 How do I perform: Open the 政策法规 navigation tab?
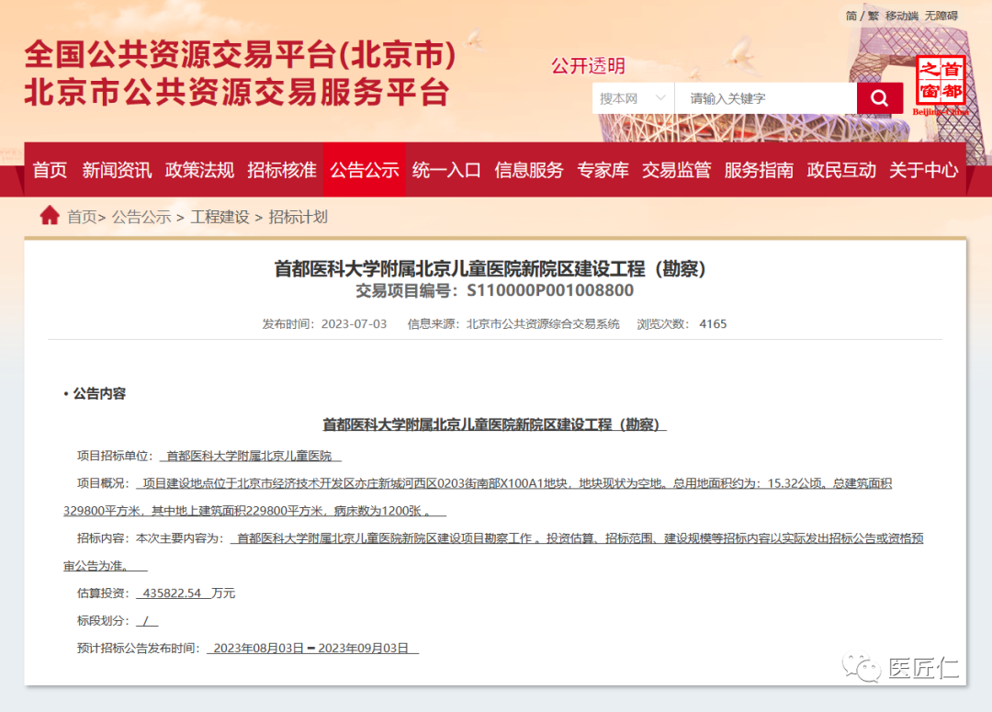coord(199,170)
